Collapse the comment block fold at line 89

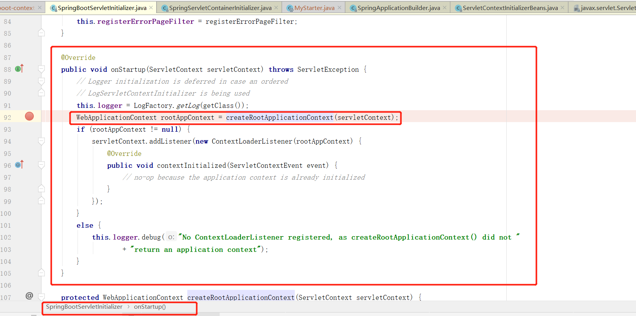coord(41,81)
